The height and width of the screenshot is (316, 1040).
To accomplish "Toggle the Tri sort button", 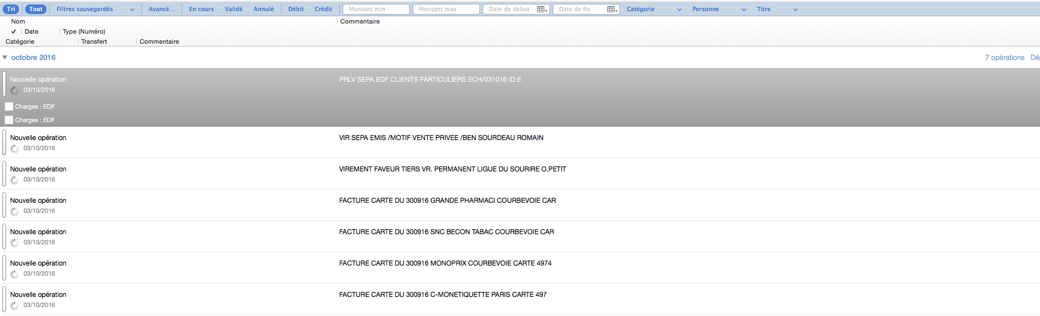I will [11, 9].
